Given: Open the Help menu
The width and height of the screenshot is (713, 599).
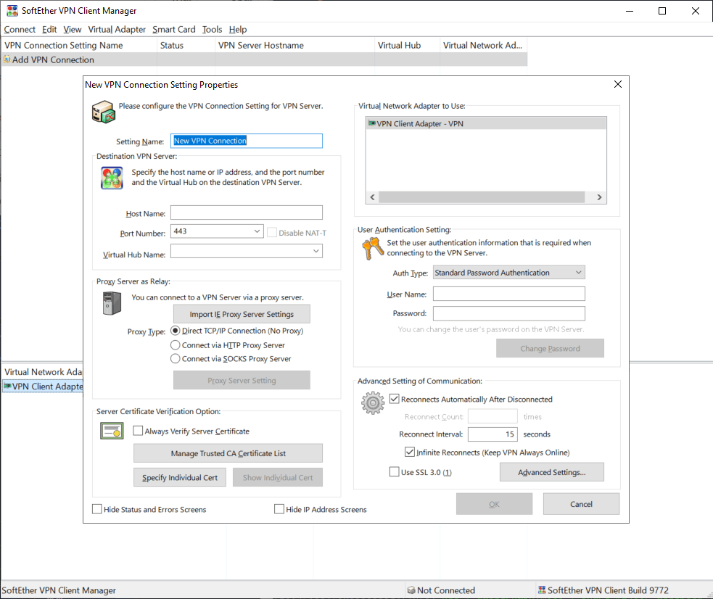Looking at the screenshot, I should pyautogui.click(x=238, y=30).
